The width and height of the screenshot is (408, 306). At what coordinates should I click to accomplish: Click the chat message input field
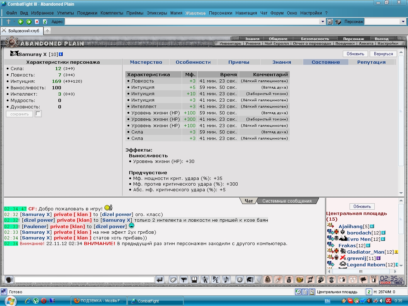click(x=85, y=280)
